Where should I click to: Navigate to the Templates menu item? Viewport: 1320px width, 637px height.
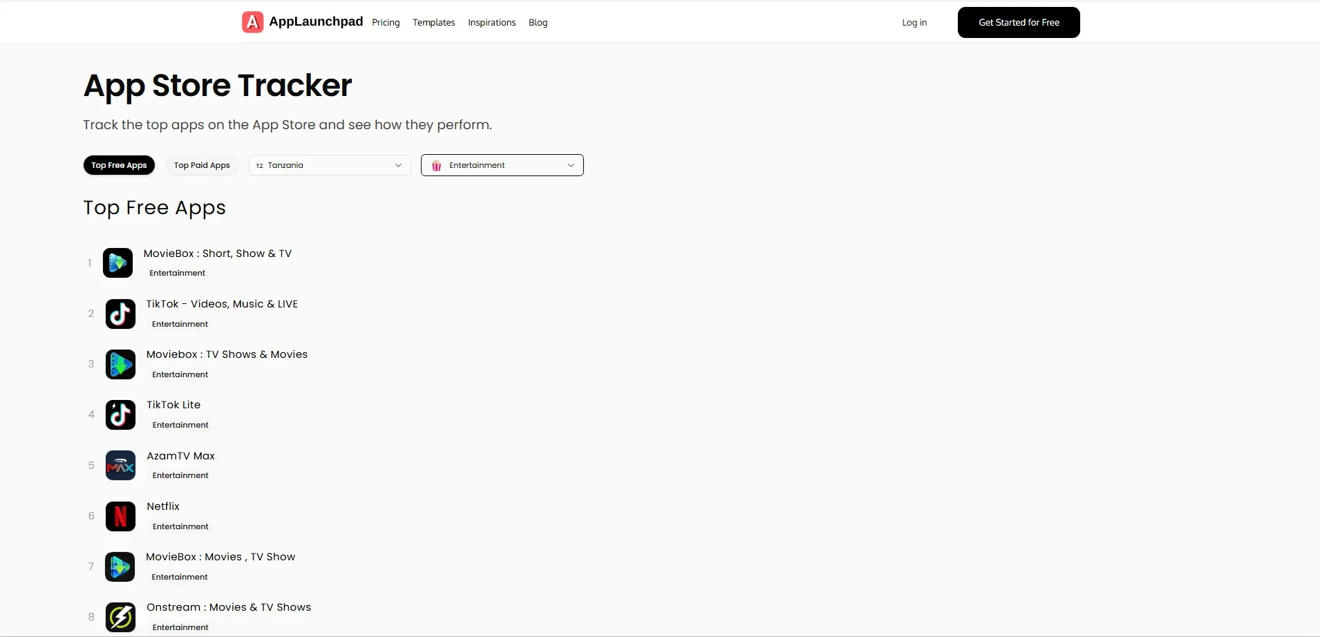pos(434,22)
